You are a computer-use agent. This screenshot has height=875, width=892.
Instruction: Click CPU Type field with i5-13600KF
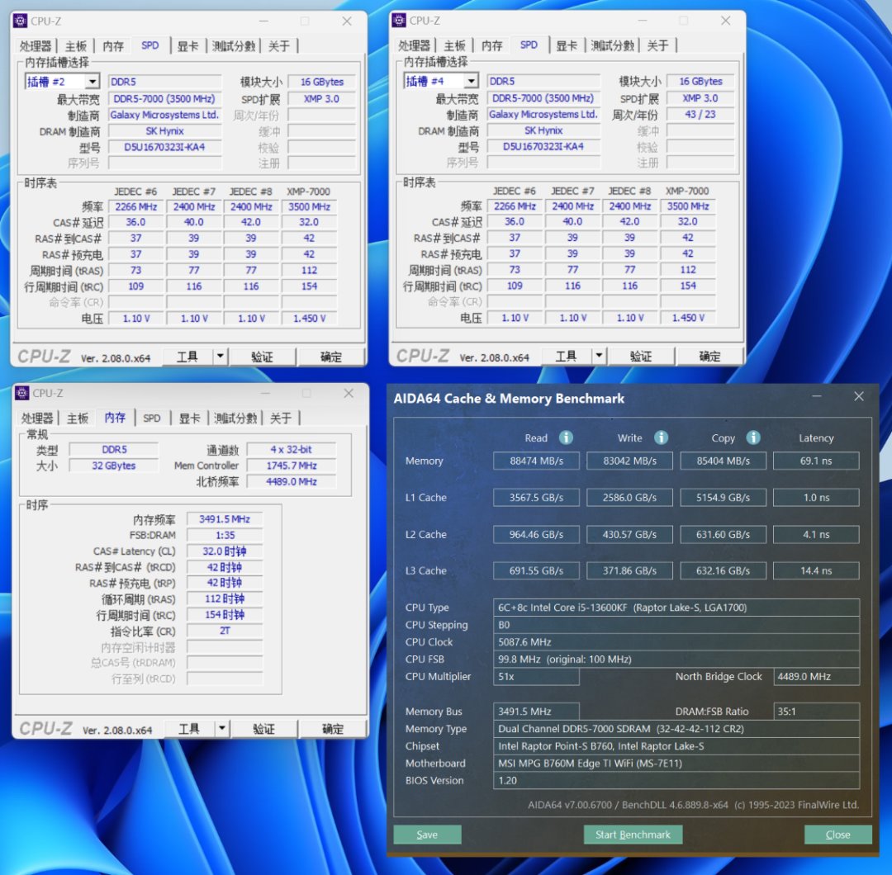(676, 608)
